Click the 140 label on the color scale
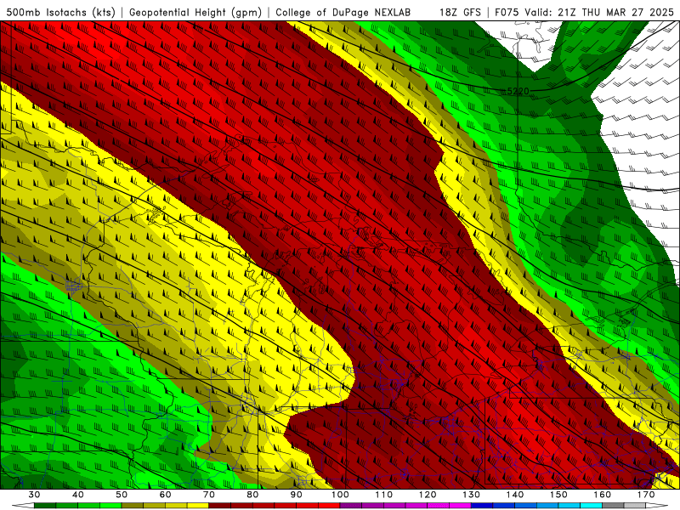680x510 pixels. (515, 495)
